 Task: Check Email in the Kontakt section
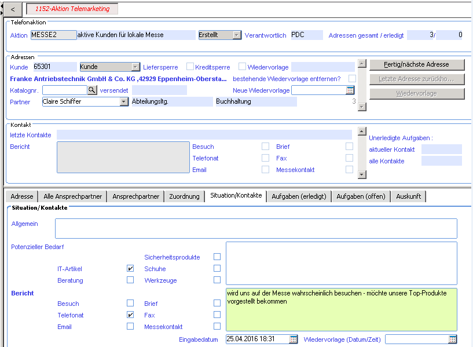click(x=266, y=170)
